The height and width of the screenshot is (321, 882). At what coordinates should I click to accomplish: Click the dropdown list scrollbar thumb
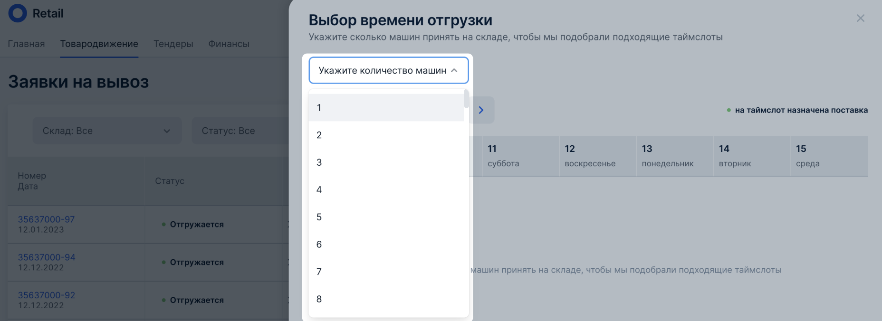[x=466, y=99]
